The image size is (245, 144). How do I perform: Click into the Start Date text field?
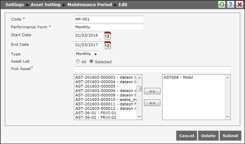click(89, 35)
